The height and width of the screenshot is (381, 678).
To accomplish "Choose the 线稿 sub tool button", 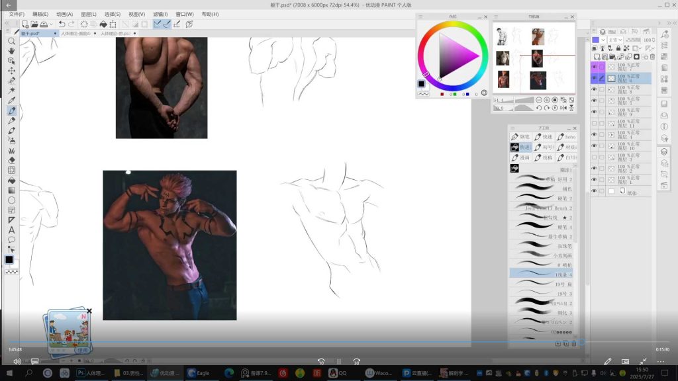I will [543, 158].
